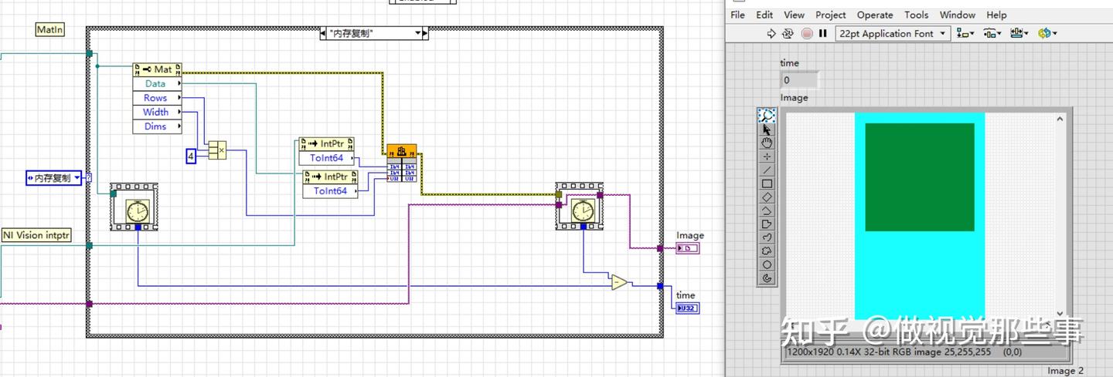Click the upper ToInt64 method row
The width and height of the screenshot is (1113, 377).
(326, 158)
